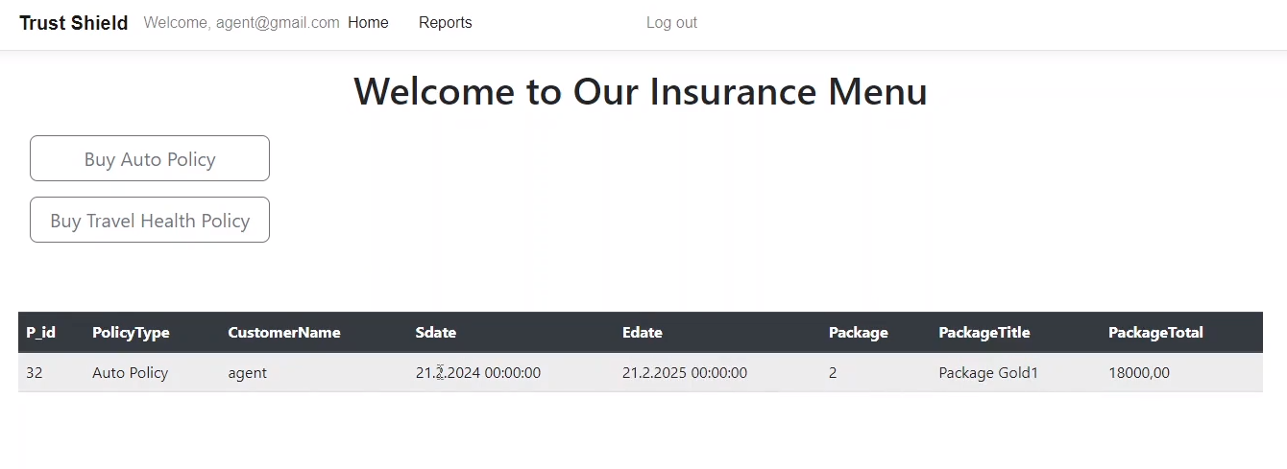
Task: Click the welcome agent@gmail.com text
Action: coord(241,23)
